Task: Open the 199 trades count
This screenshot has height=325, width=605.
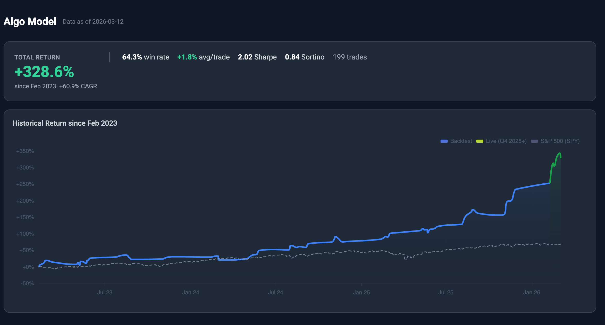Action: tap(350, 57)
